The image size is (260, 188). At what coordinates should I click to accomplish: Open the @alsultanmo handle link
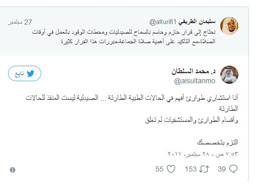click(x=195, y=81)
